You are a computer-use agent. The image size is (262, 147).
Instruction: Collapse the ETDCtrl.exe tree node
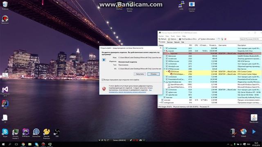pyautogui.click(x=167, y=71)
